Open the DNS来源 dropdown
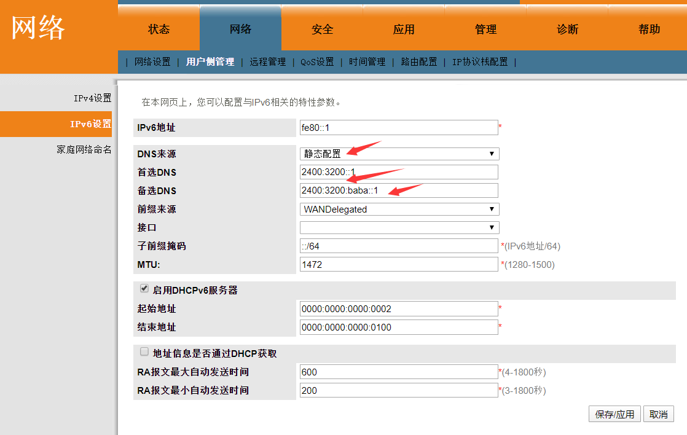The width and height of the screenshot is (687, 435). 399,154
